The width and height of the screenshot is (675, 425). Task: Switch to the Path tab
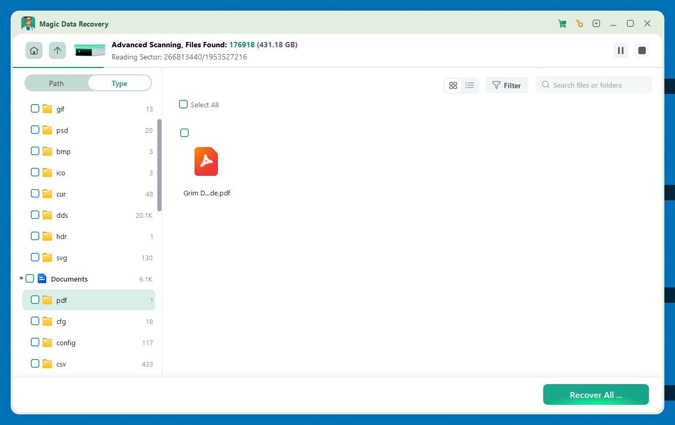(x=56, y=83)
